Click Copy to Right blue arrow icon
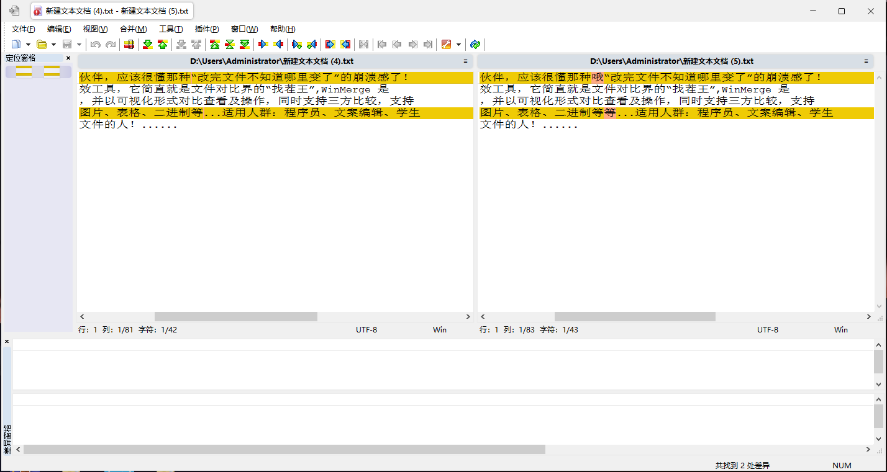The height and width of the screenshot is (472, 887). click(263, 44)
